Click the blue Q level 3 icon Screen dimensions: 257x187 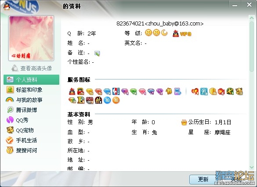(204, 91)
